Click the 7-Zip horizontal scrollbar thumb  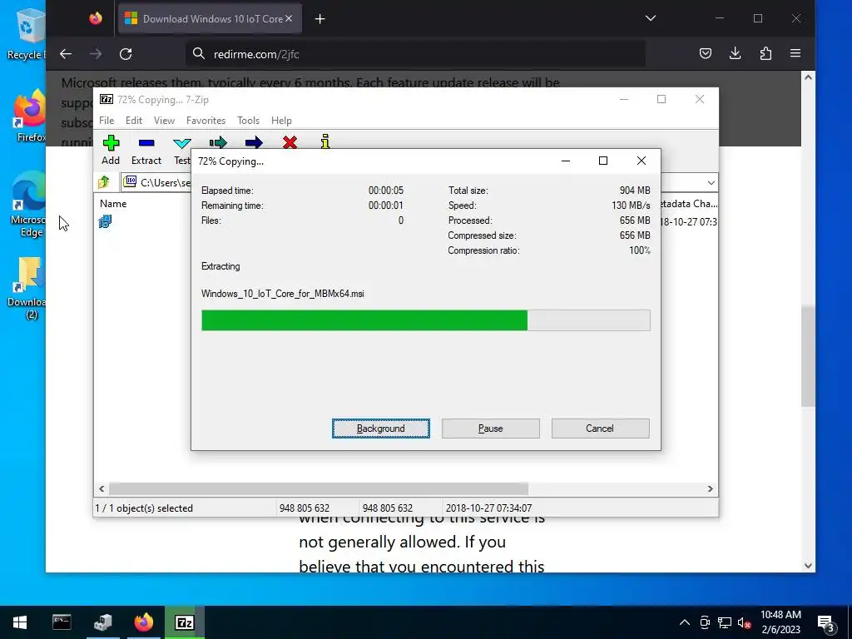(319, 488)
